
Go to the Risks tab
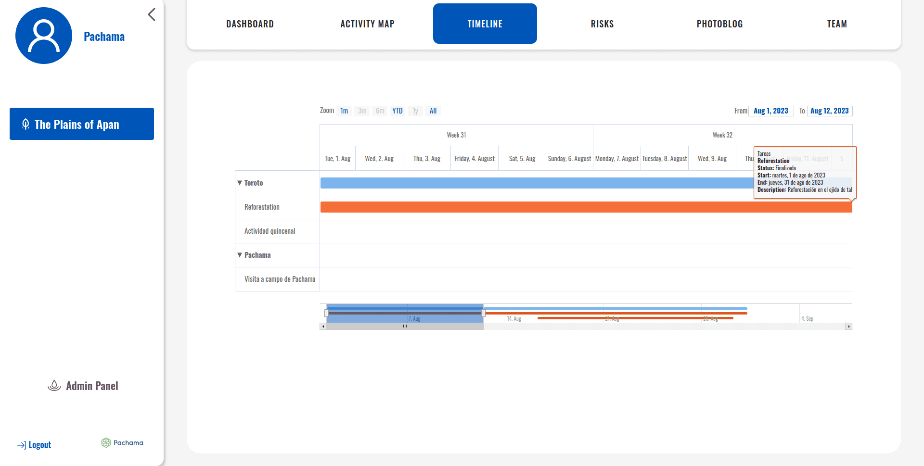(603, 24)
